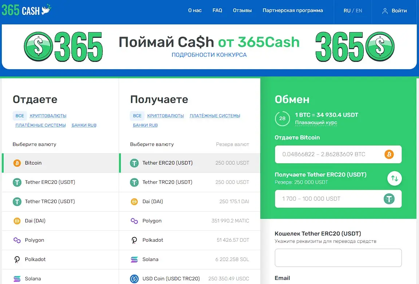Choose Polygon row in the Отдаете list
Screen dimensions: 419x284
pos(60,240)
